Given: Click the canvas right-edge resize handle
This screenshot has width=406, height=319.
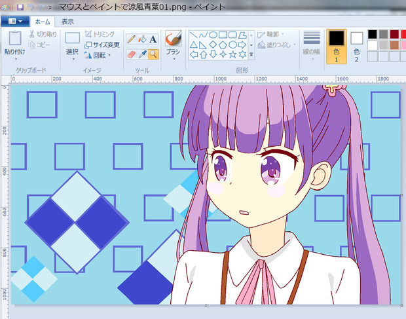Looking at the screenshot, I should [402, 195].
